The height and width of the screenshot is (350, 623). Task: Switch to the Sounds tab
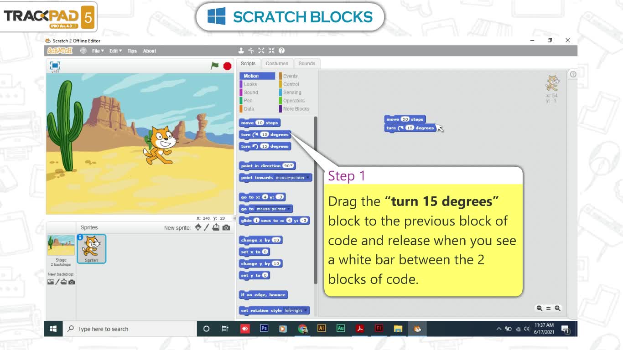click(x=307, y=63)
